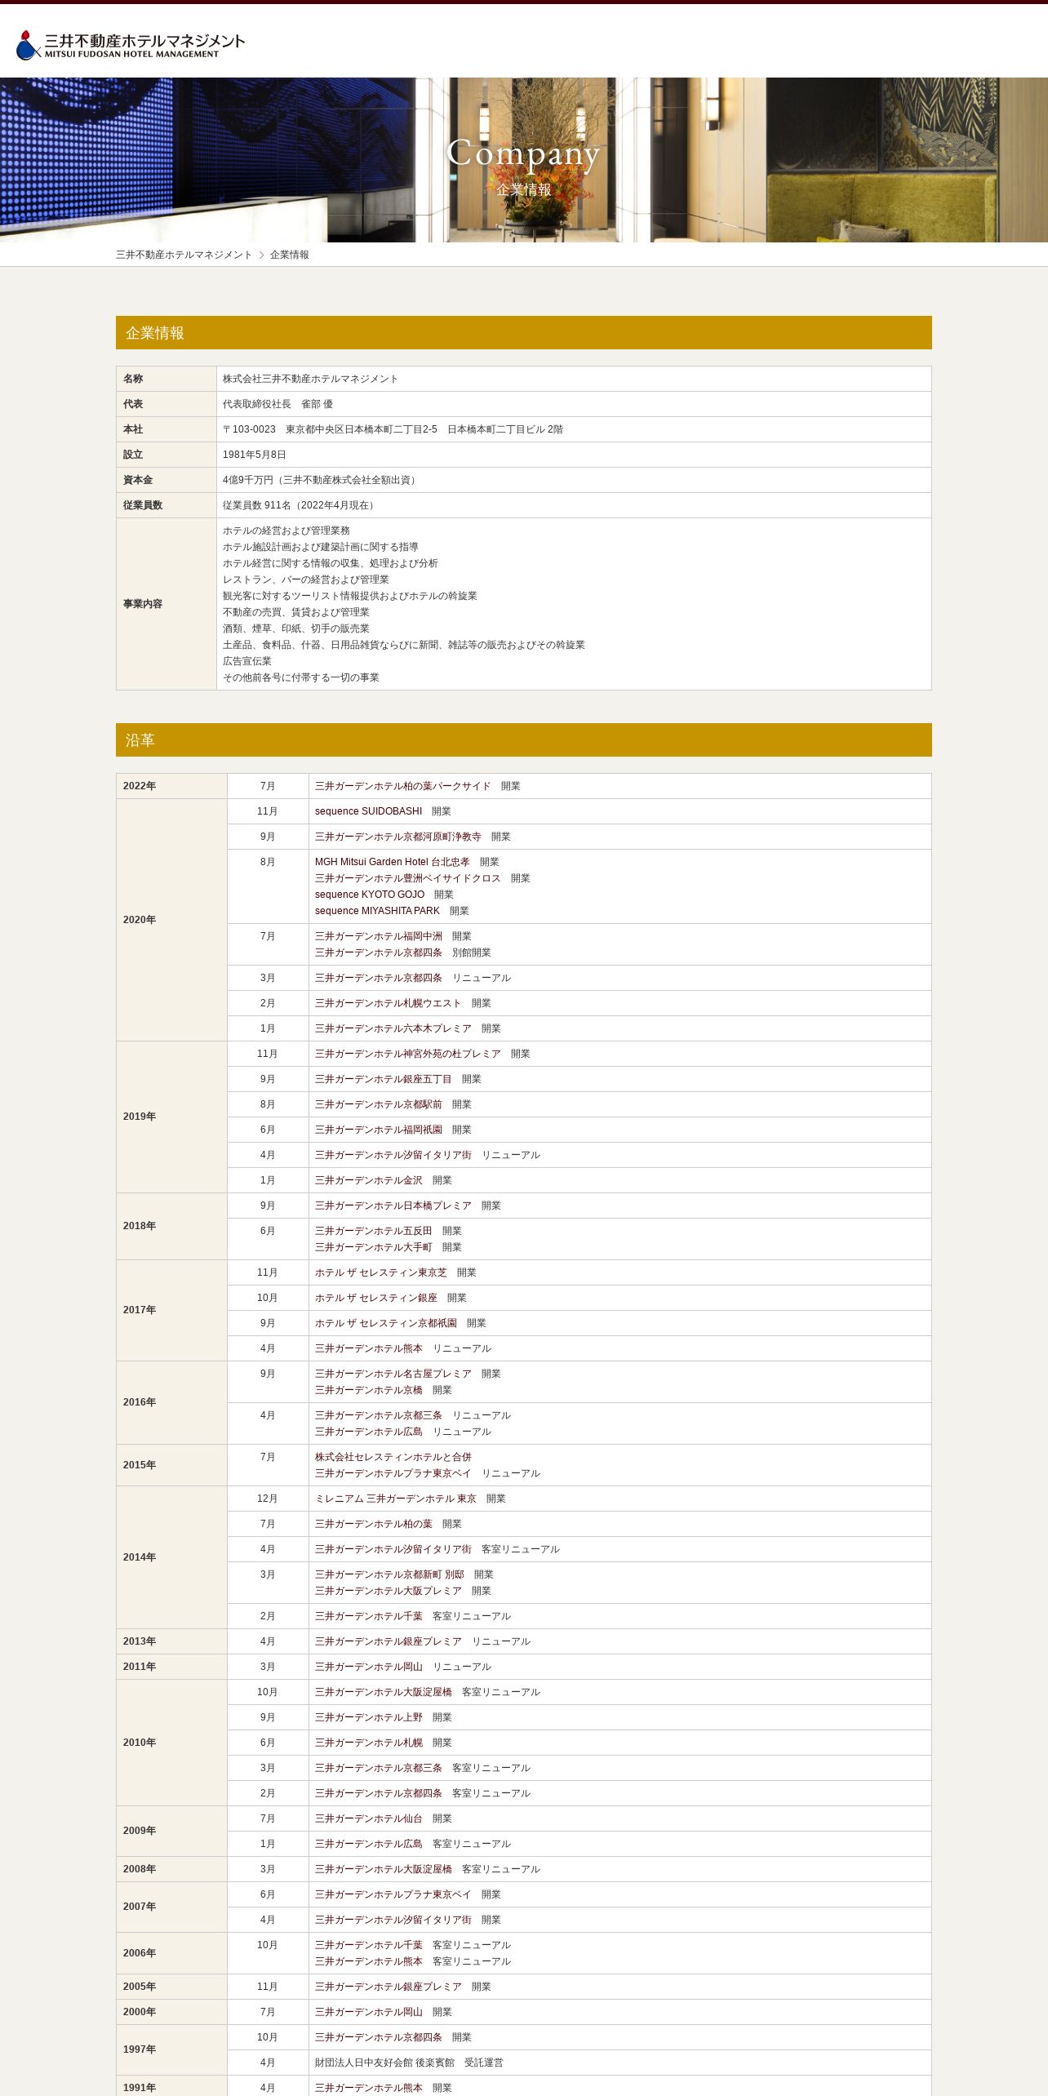
Task: Open MGH Mitsui Garden Hotel 台北忠孝 link
Action: coord(392,862)
